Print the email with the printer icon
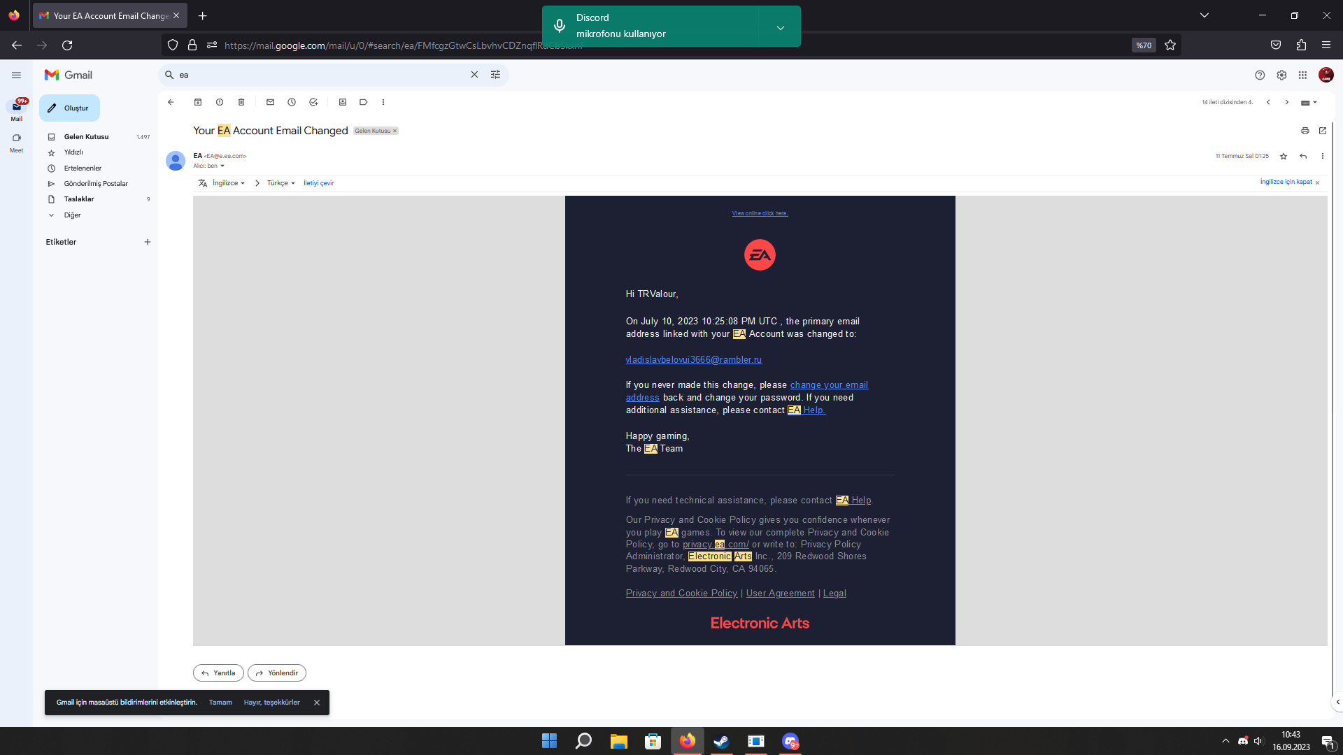 1305,131
